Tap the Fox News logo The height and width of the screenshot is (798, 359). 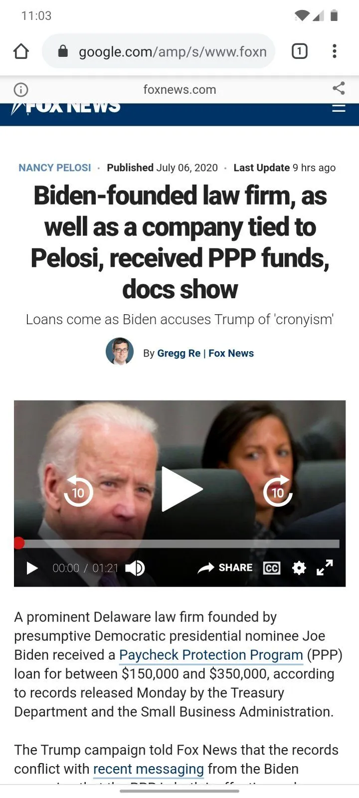point(66,108)
